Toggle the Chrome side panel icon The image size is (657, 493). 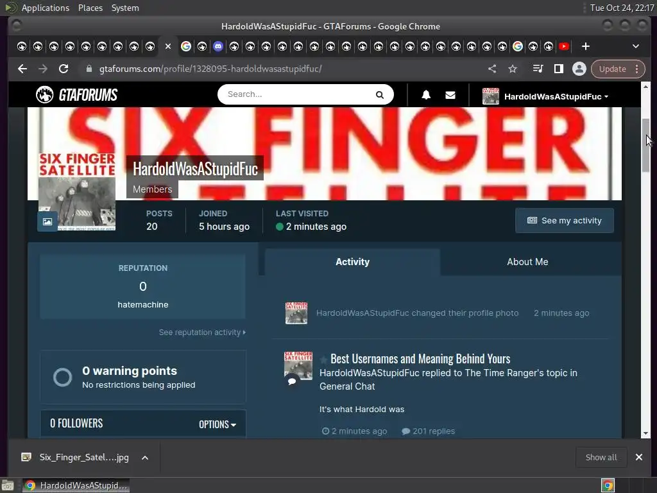pos(559,69)
